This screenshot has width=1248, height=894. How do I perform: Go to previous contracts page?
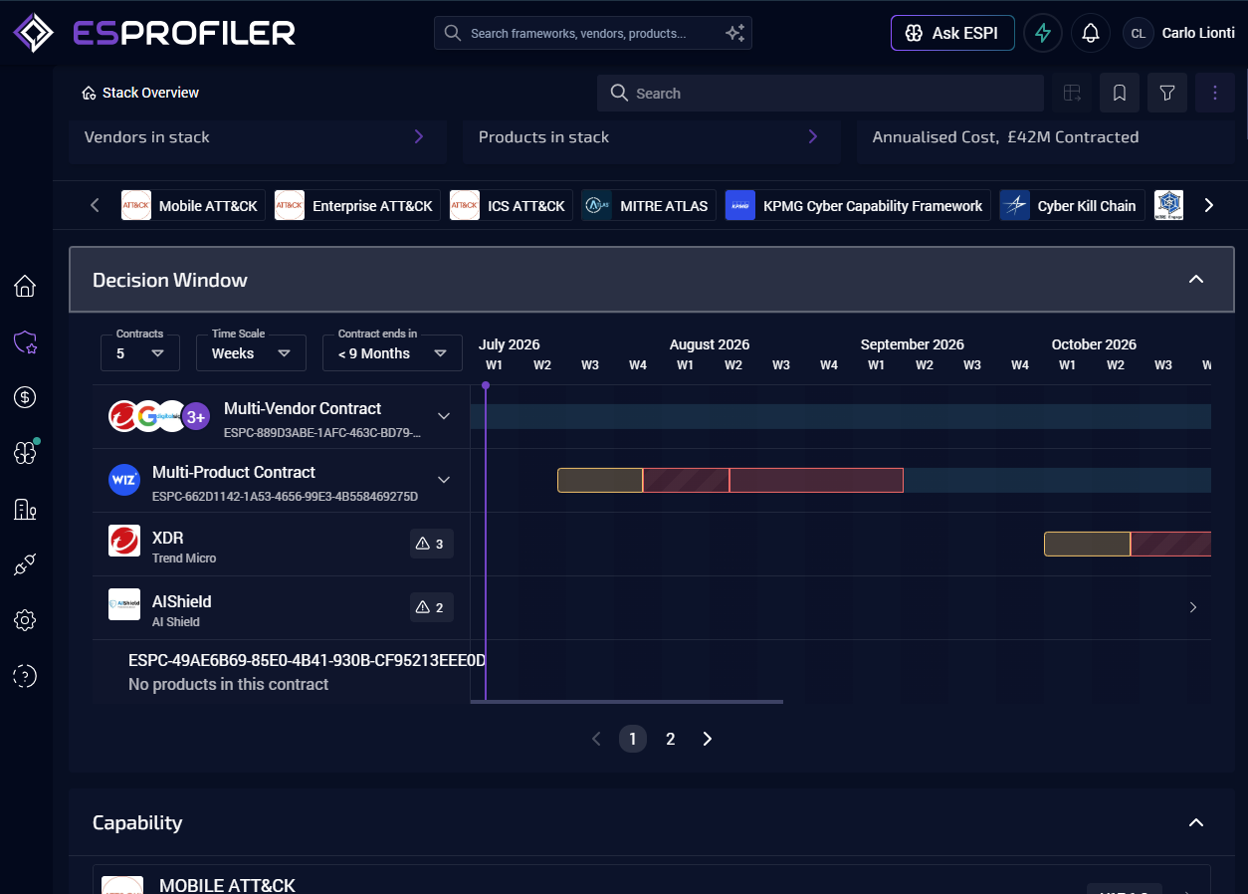click(596, 739)
